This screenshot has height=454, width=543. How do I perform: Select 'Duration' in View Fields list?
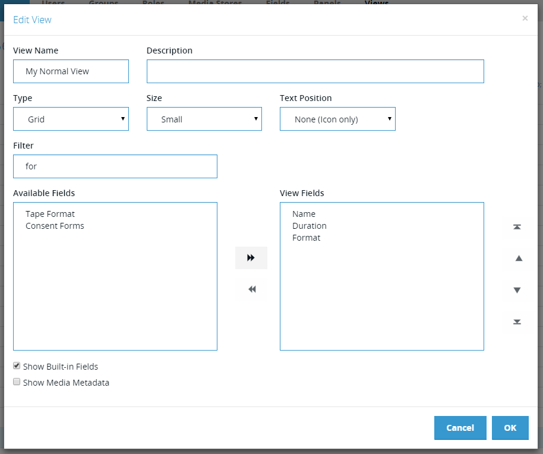[310, 226]
